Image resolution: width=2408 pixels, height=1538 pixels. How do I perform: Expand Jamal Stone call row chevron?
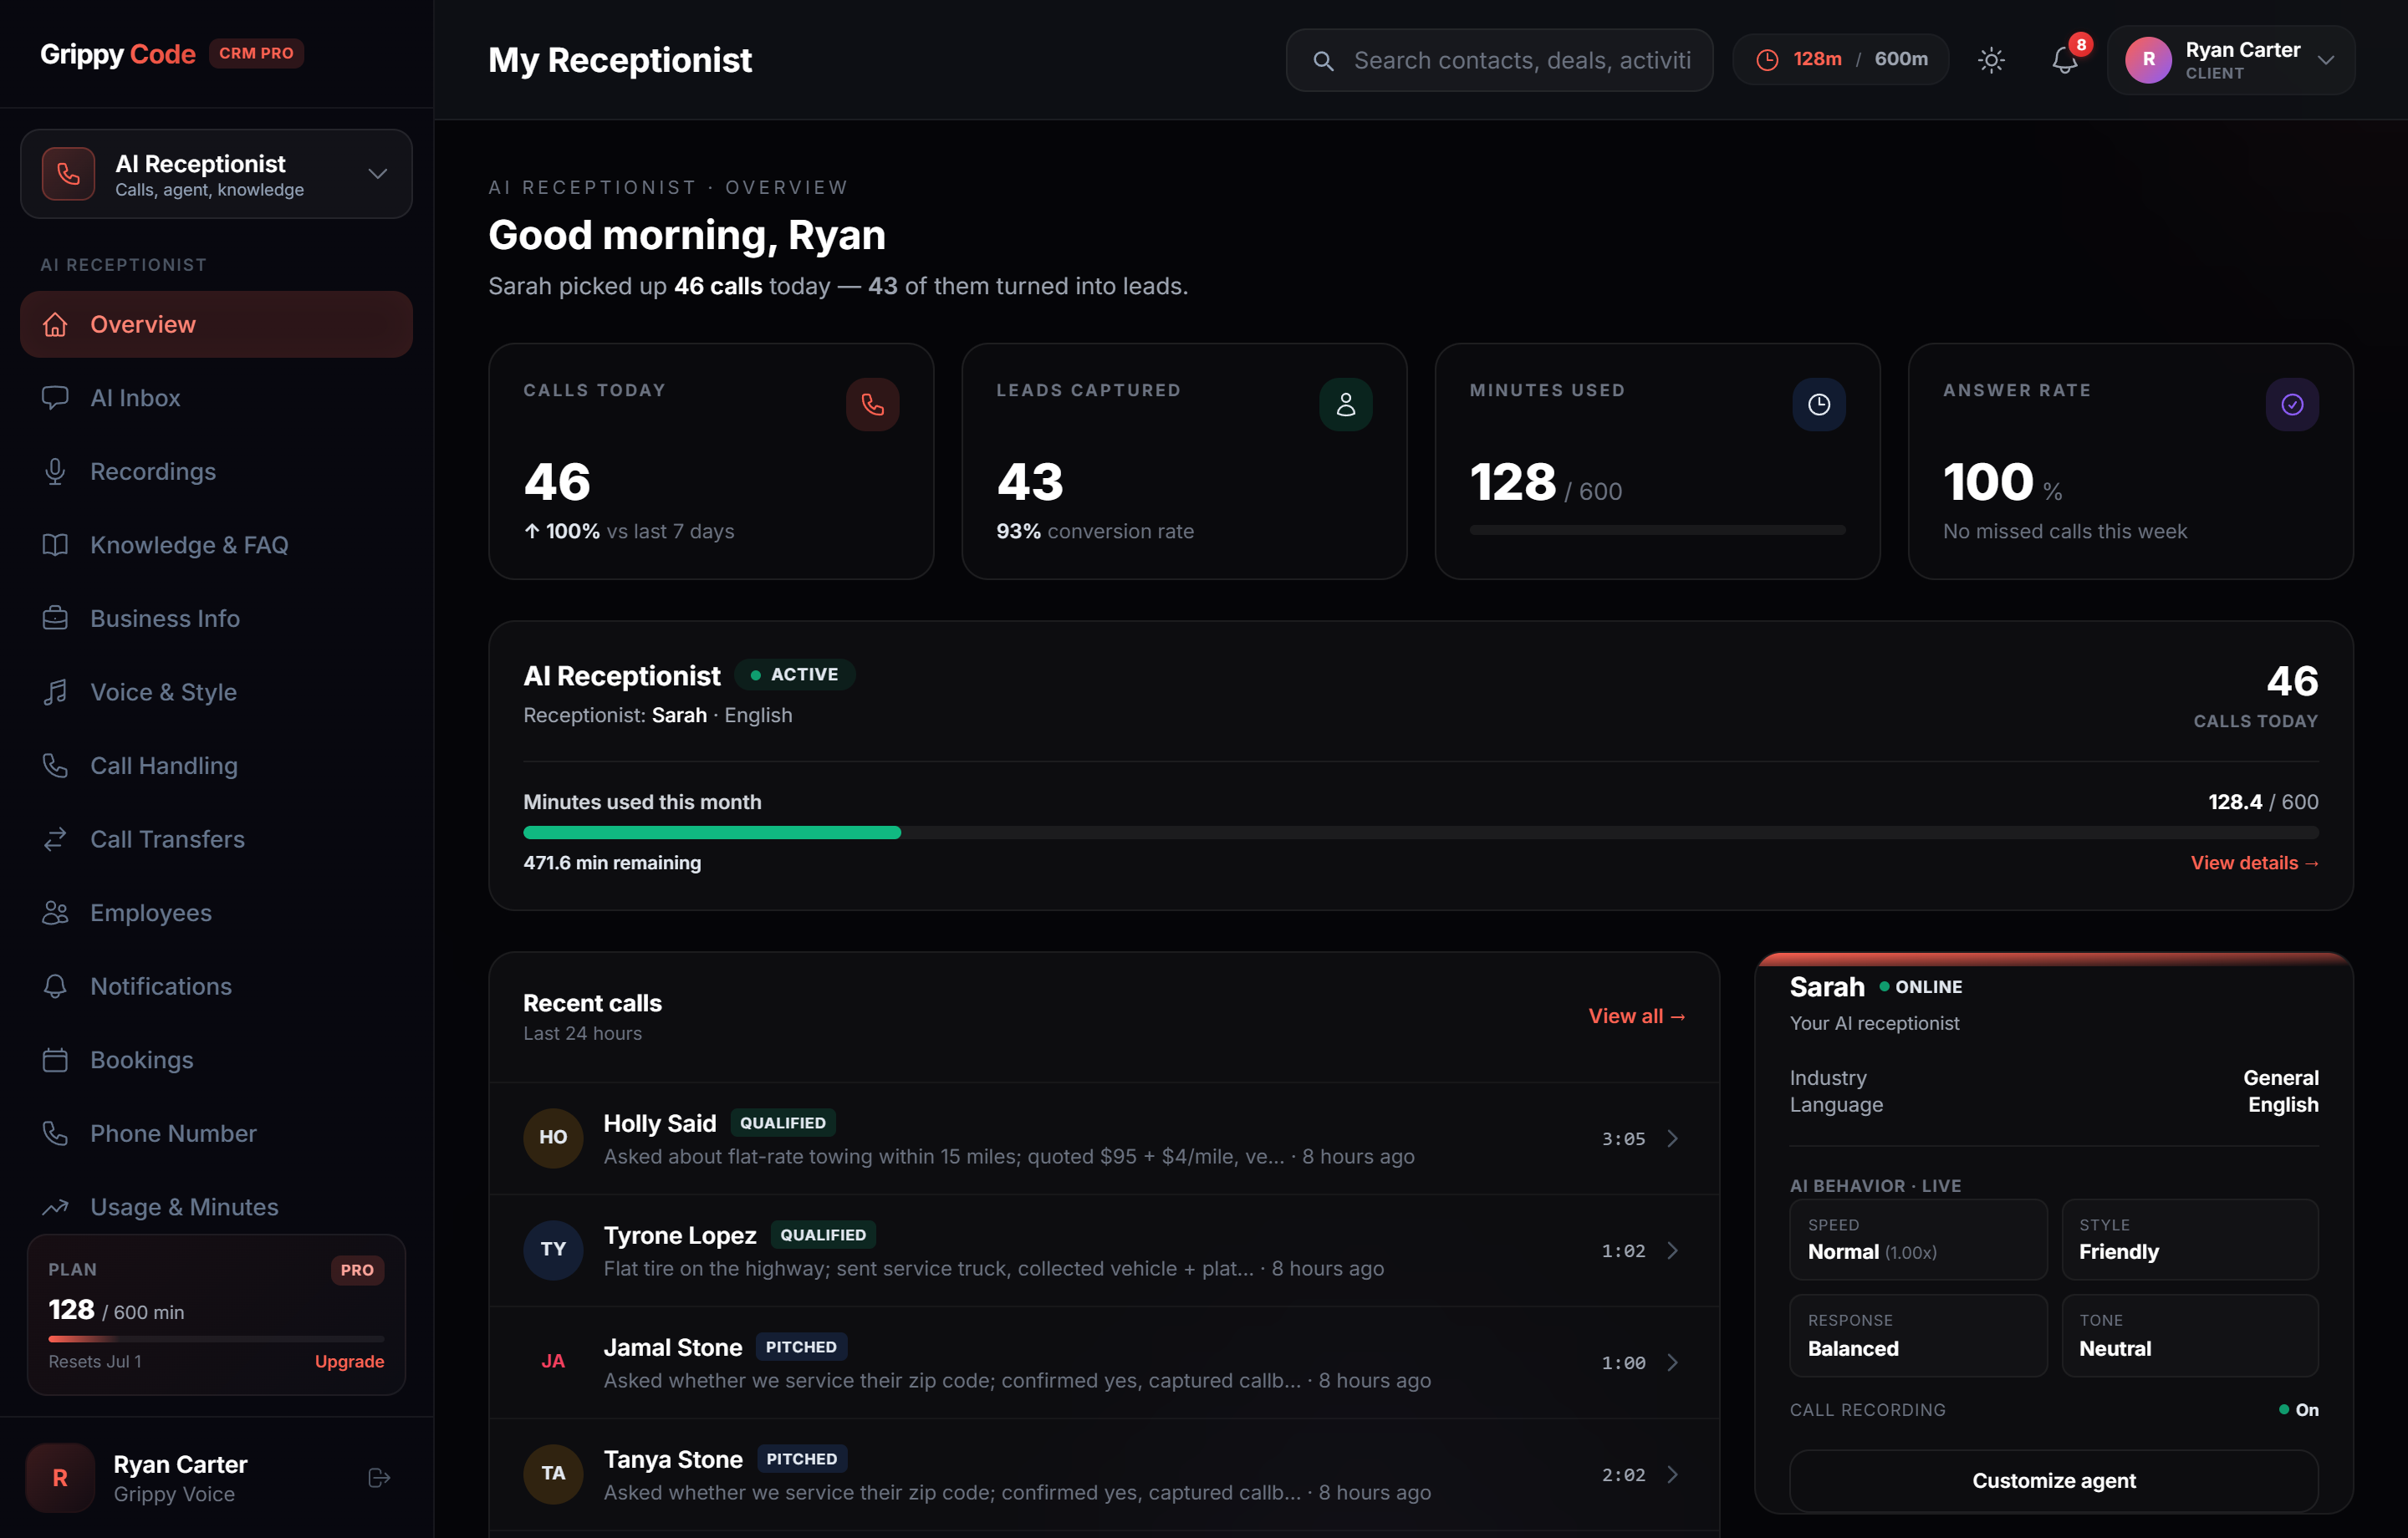coord(1672,1362)
